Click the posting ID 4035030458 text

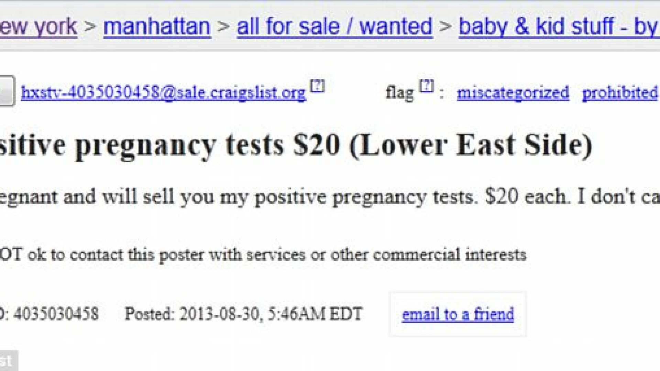point(55,314)
